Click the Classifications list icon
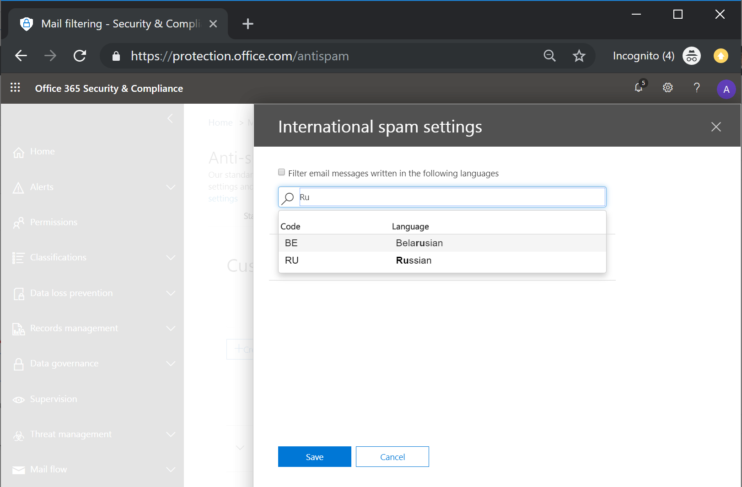The width and height of the screenshot is (742, 487). (x=18, y=258)
